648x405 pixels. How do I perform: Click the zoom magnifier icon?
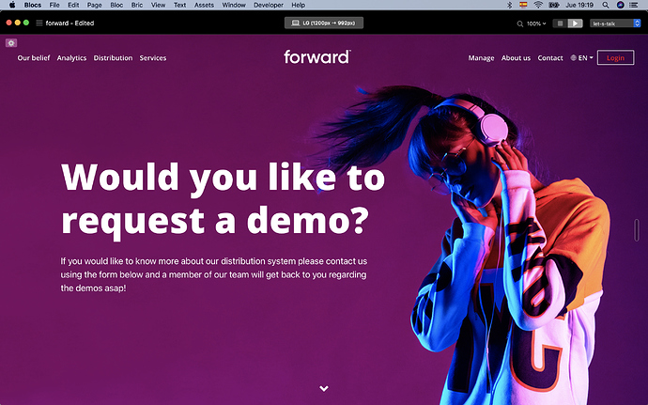tap(517, 23)
